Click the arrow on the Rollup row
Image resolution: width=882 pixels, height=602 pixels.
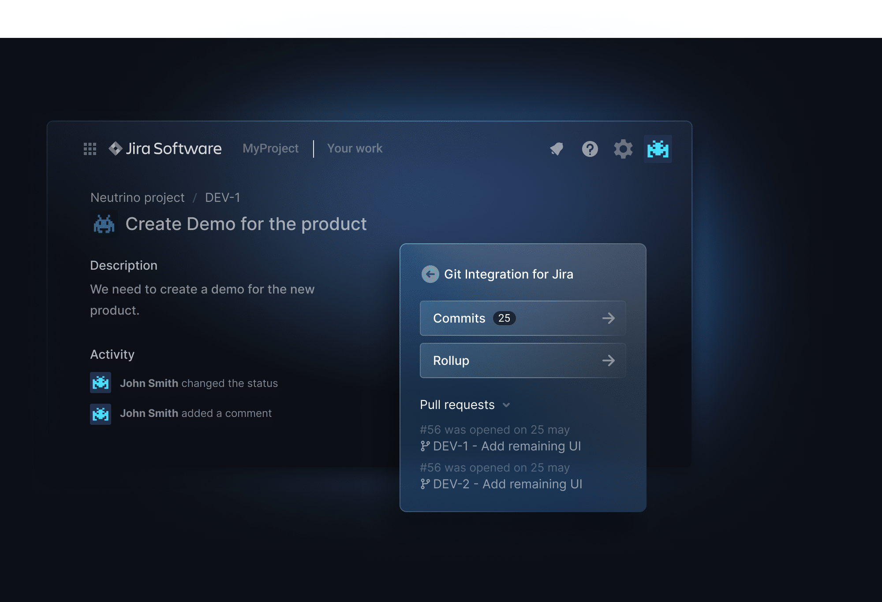tap(609, 360)
